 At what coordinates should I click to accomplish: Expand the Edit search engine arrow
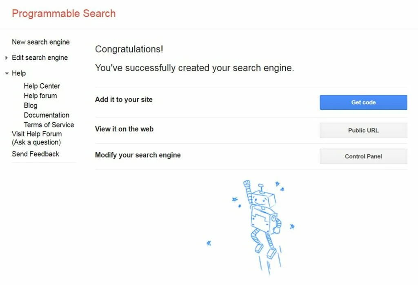coord(7,58)
